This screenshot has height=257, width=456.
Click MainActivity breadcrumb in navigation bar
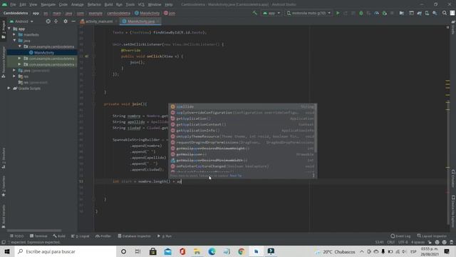(x=147, y=13)
